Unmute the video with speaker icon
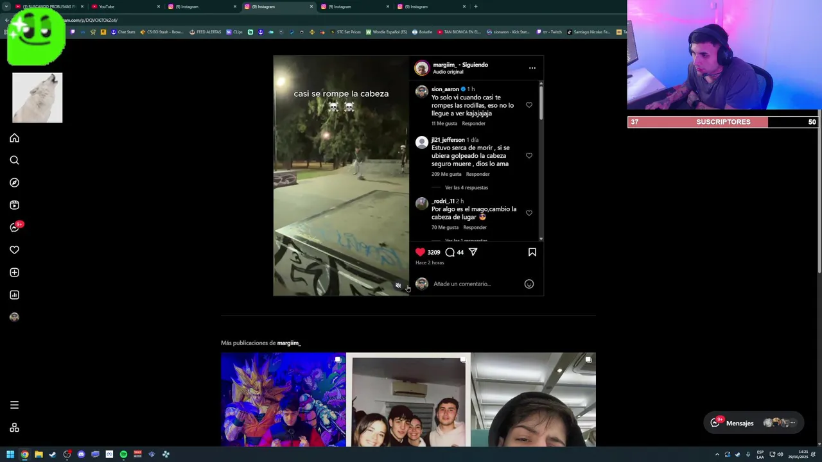 click(x=398, y=286)
